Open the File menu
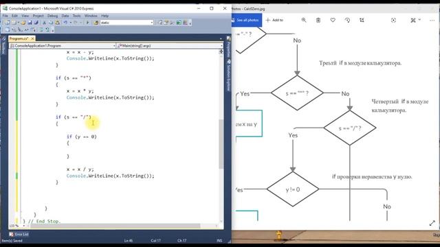The width and height of the screenshot is (440, 247). 5,16
